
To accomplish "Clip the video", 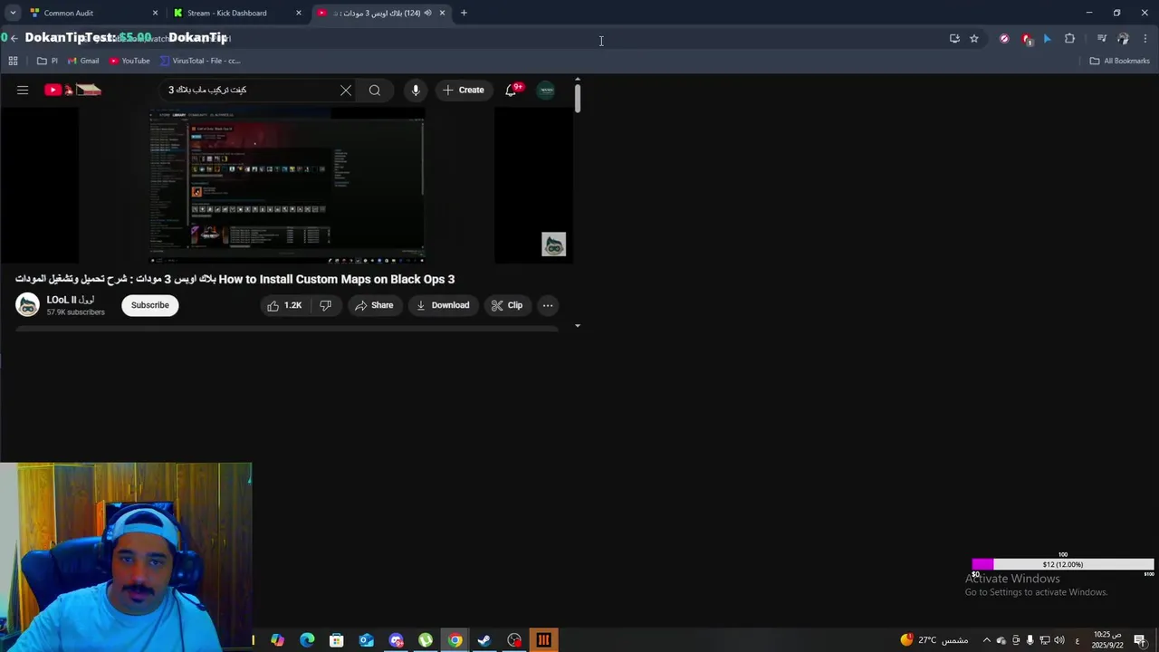I will click(x=507, y=305).
